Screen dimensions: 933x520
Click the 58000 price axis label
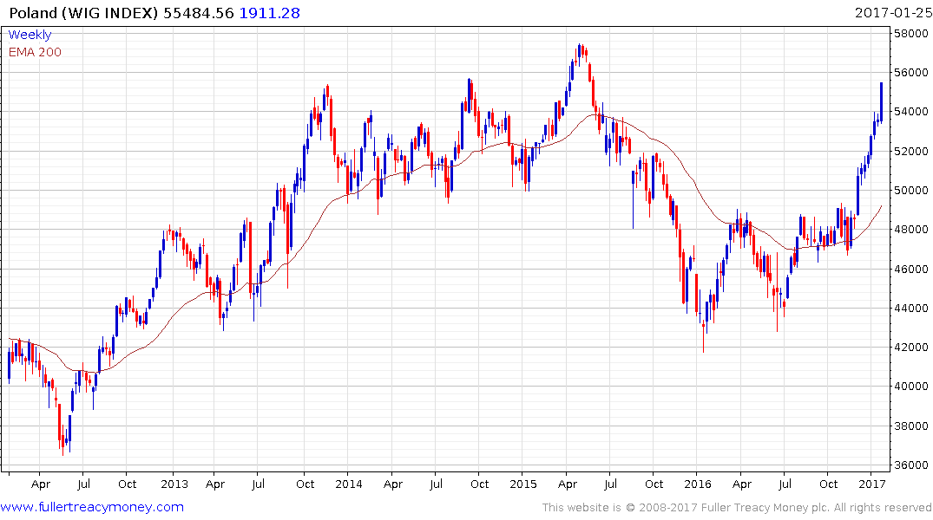(911, 33)
